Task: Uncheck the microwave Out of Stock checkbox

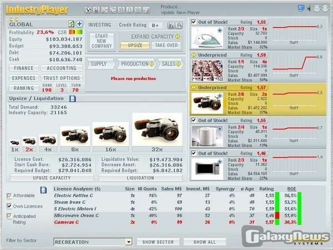Action: [194, 153]
